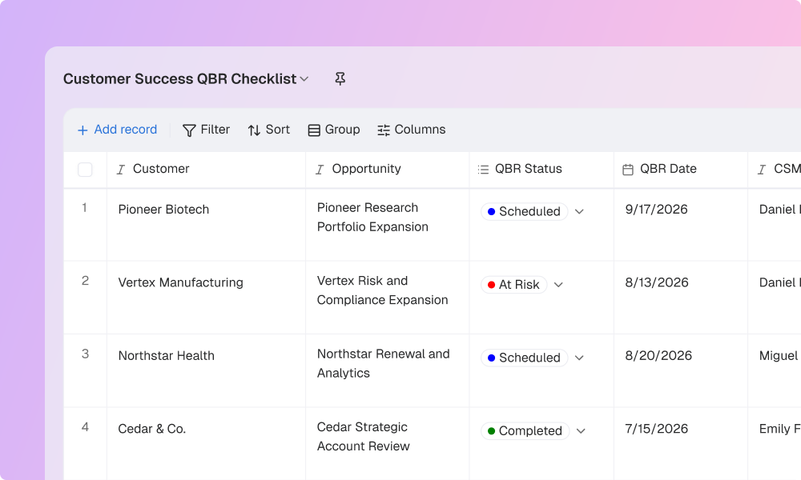
Task: Select the QBR Status column header
Action: point(541,170)
